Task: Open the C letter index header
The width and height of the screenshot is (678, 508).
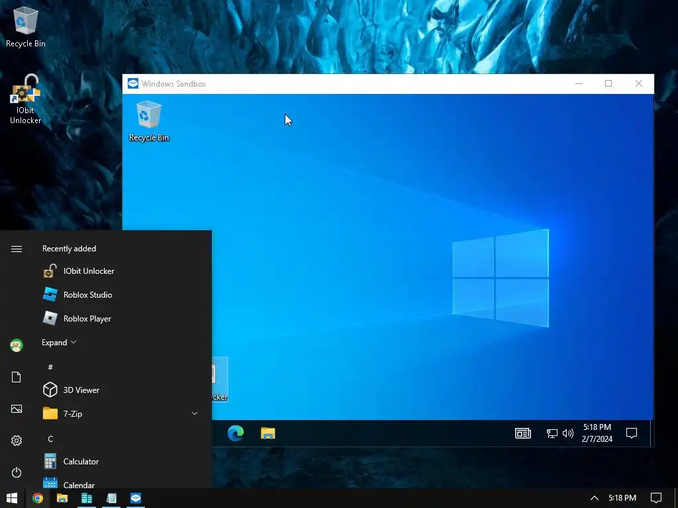Action: pyautogui.click(x=50, y=439)
